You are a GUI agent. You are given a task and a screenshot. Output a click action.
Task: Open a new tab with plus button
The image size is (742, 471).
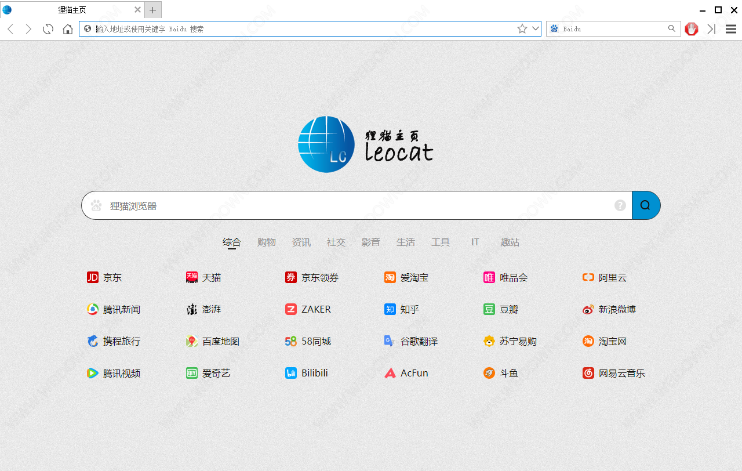click(153, 10)
